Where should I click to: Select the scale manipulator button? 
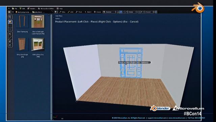(127, 12)
